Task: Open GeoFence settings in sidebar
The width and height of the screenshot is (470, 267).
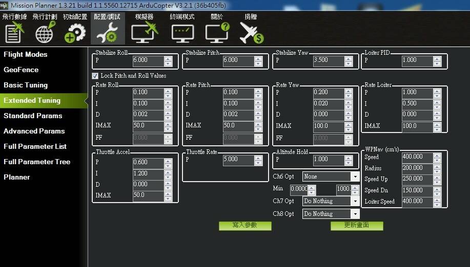Action: pos(21,70)
